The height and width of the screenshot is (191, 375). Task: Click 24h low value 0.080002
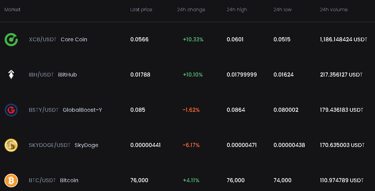(286, 110)
